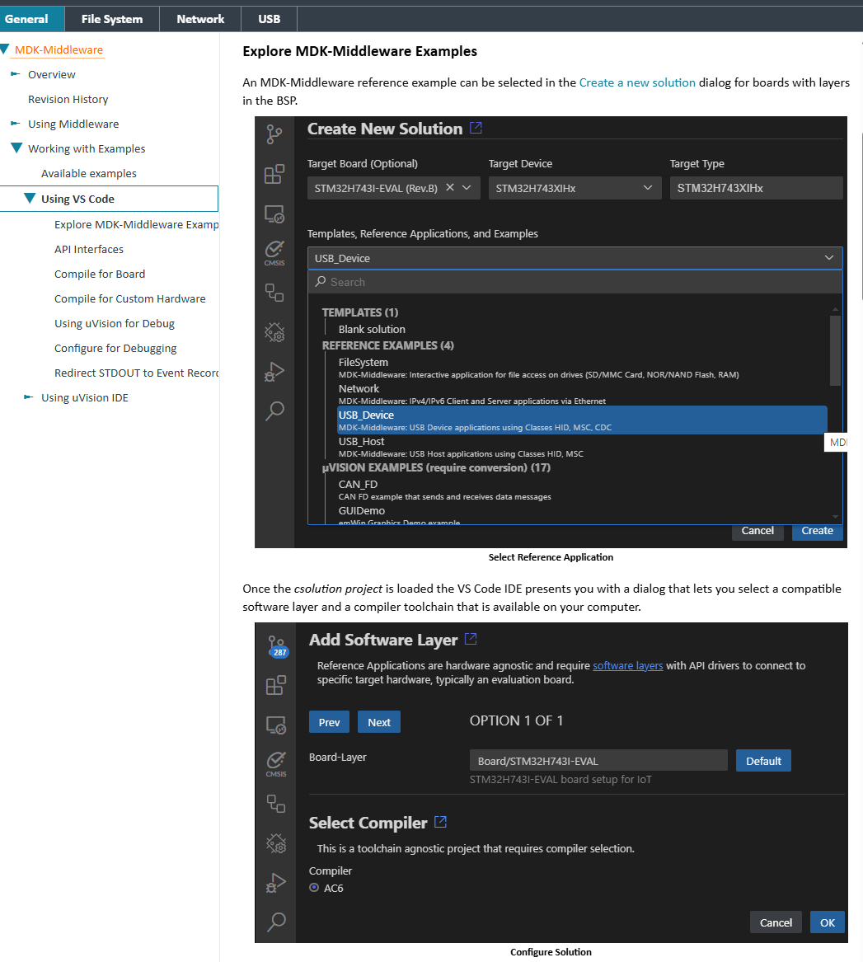The height and width of the screenshot is (962, 863).
Task: Select USB_Device reference example
Action: 582,420
